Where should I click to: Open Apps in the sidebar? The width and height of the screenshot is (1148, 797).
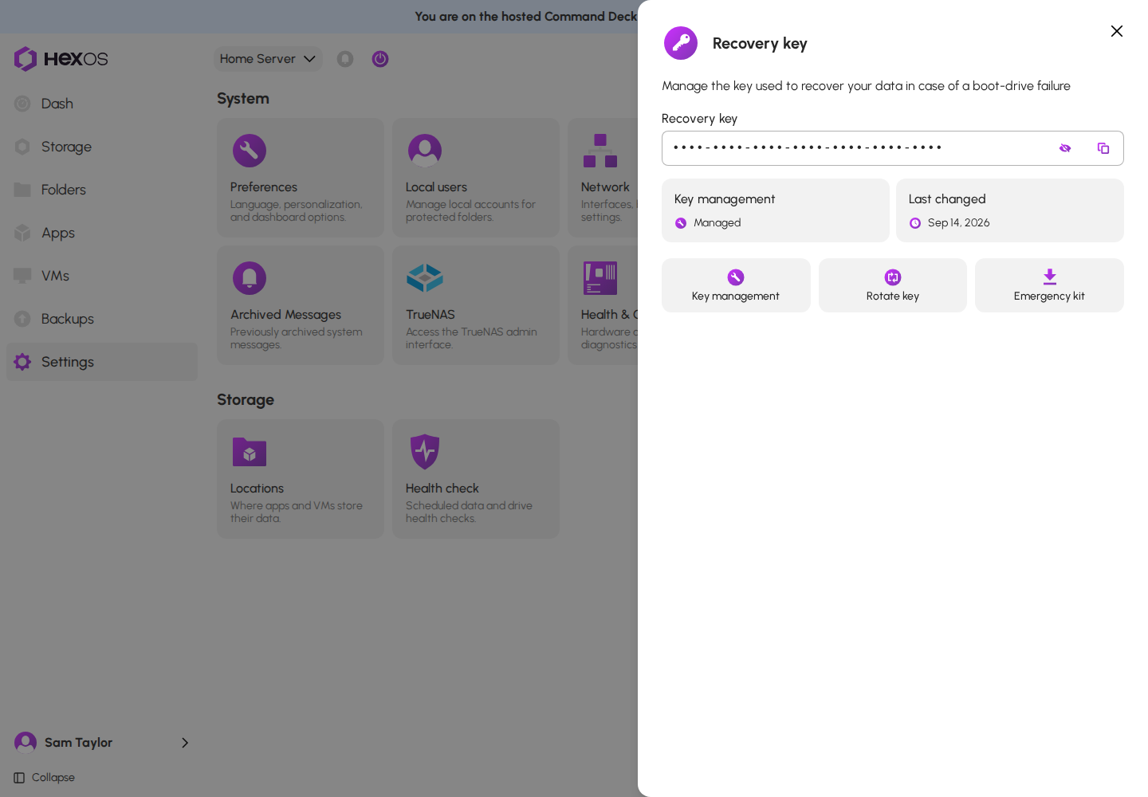point(102,233)
